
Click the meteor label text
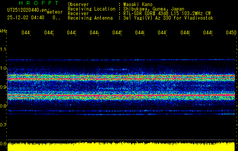point(55,12)
